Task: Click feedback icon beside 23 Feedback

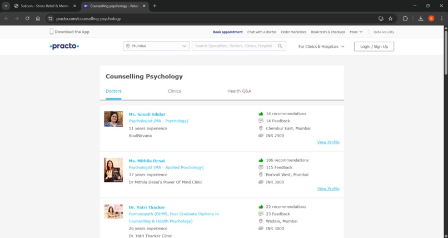Action: [261, 214]
